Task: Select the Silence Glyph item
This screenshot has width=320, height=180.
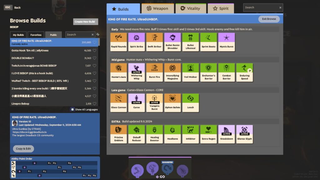Action: pyautogui.click(x=245, y=134)
